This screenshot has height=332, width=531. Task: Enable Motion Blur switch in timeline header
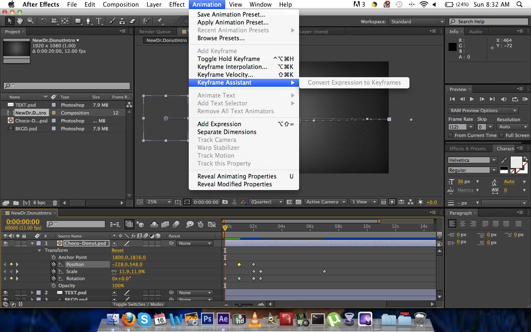tap(176, 224)
